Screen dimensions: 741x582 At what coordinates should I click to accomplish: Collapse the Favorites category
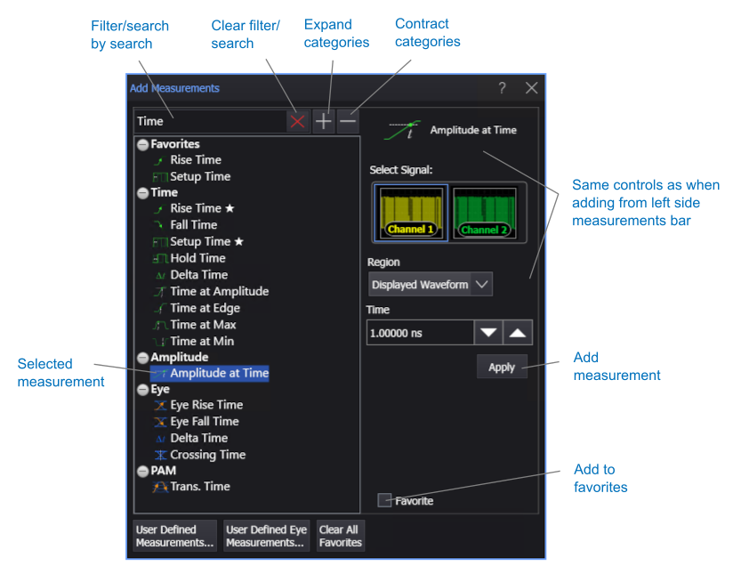(x=142, y=144)
